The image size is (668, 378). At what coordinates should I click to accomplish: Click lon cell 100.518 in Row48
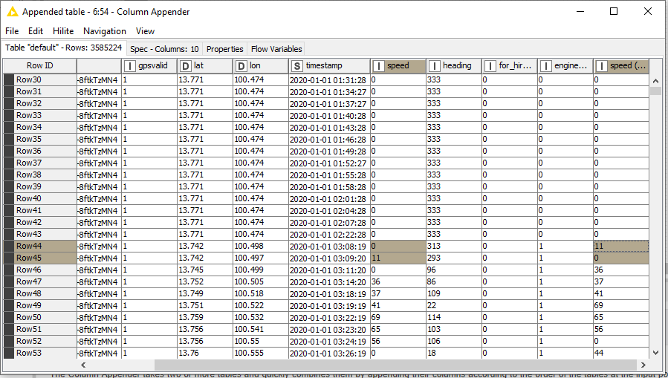(x=261, y=293)
